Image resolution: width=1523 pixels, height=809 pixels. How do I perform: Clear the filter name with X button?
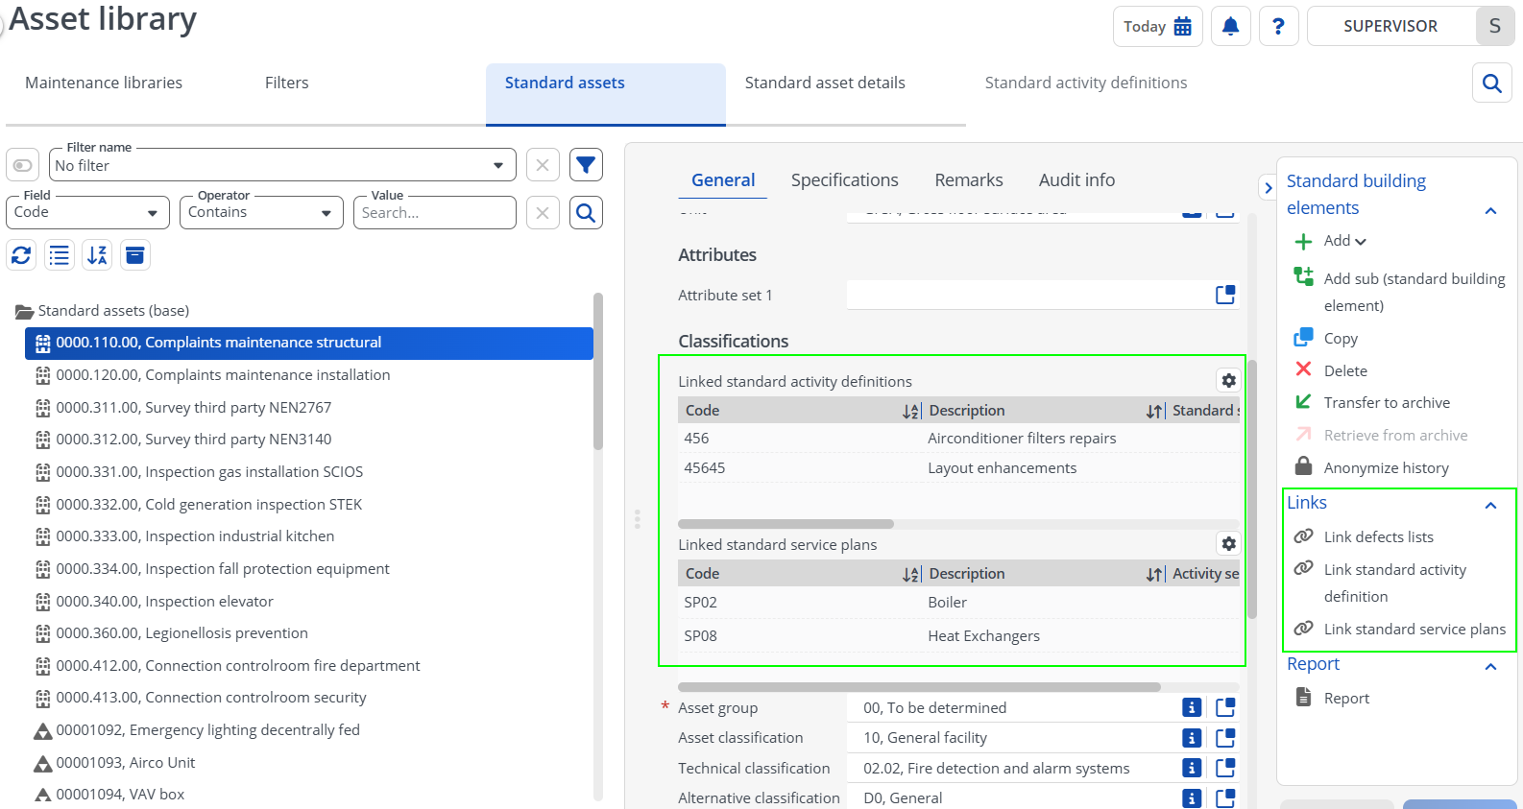tap(543, 165)
